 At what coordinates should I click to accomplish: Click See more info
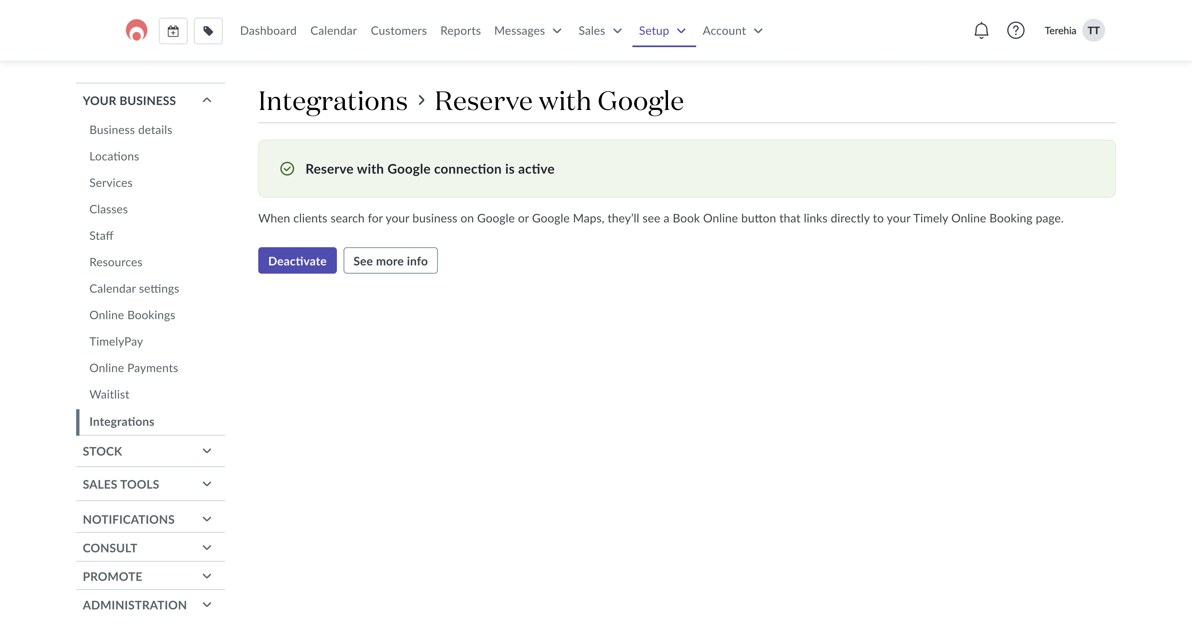click(x=390, y=260)
